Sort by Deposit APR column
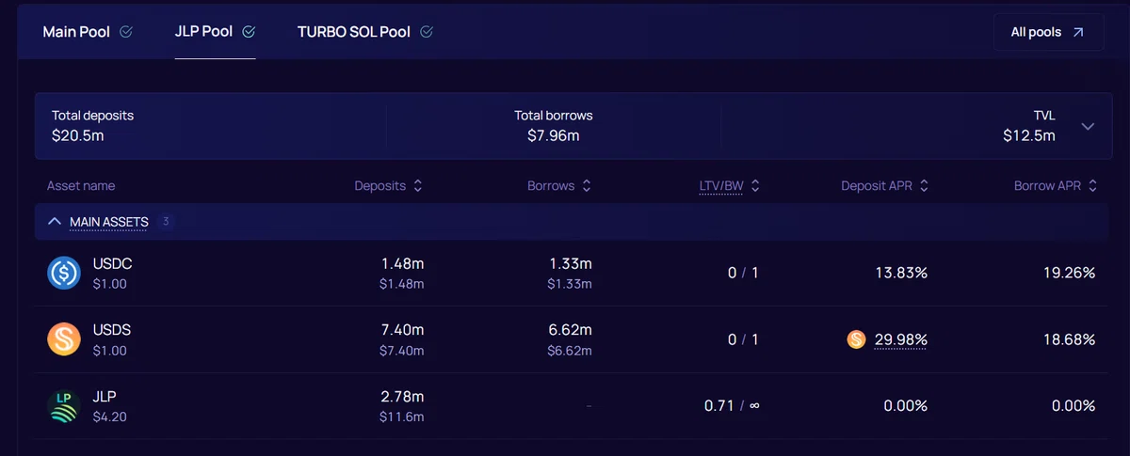This screenshot has width=1130, height=456. [885, 186]
